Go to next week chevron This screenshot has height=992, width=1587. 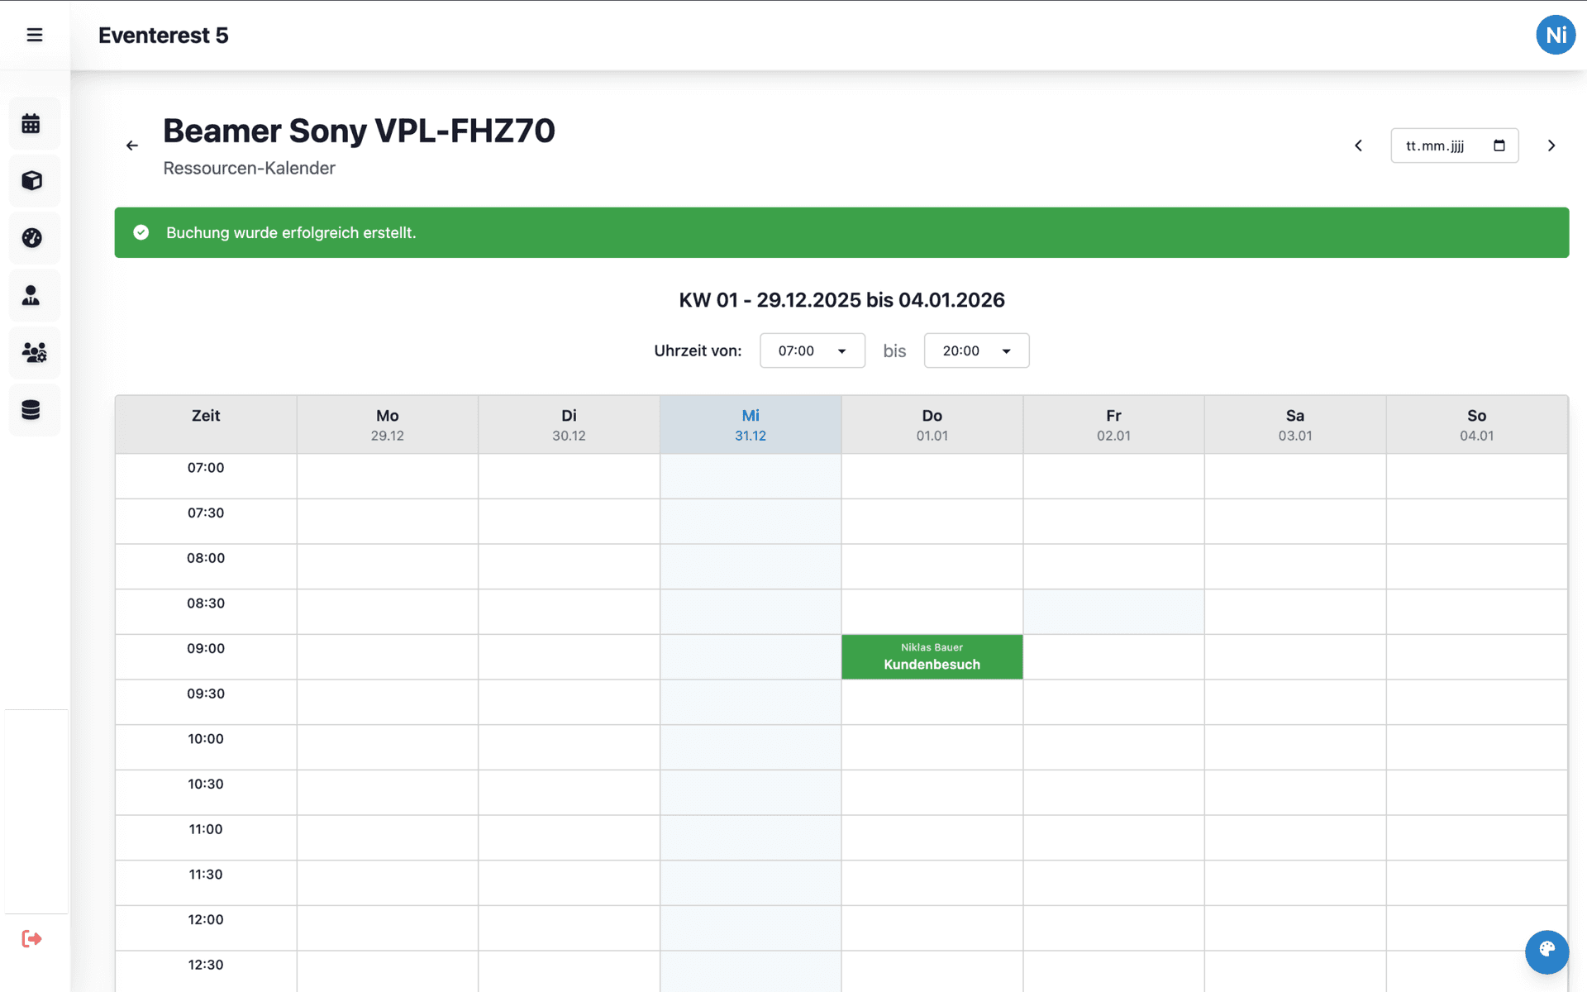tap(1551, 145)
